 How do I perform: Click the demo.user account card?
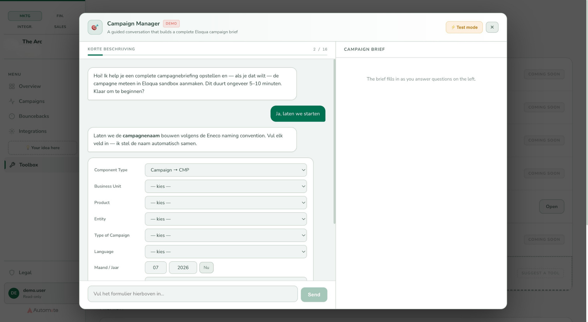42,293
